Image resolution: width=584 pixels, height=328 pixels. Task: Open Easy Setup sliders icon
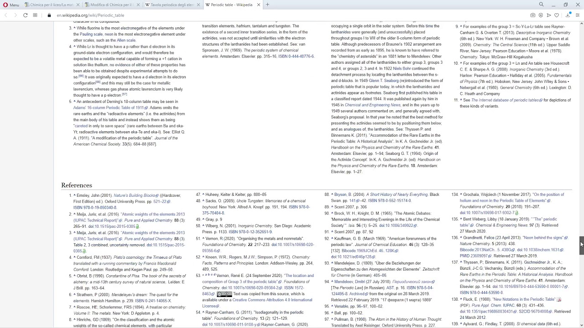click(577, 15)
